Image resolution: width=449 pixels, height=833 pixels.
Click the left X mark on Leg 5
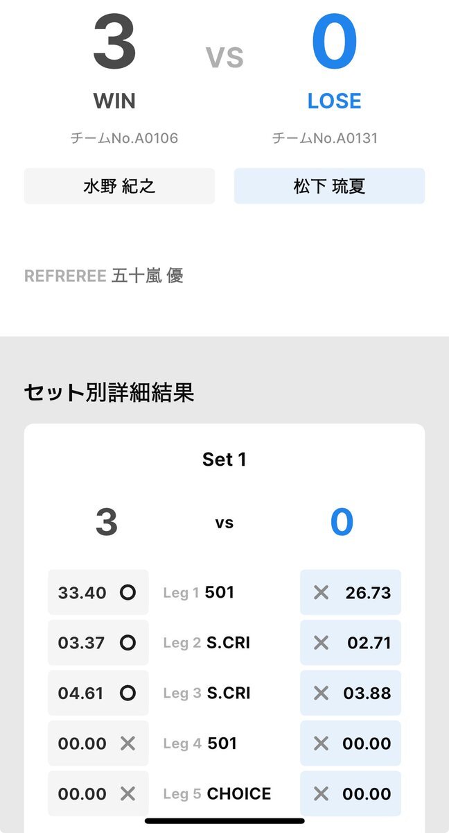[127, 793]
